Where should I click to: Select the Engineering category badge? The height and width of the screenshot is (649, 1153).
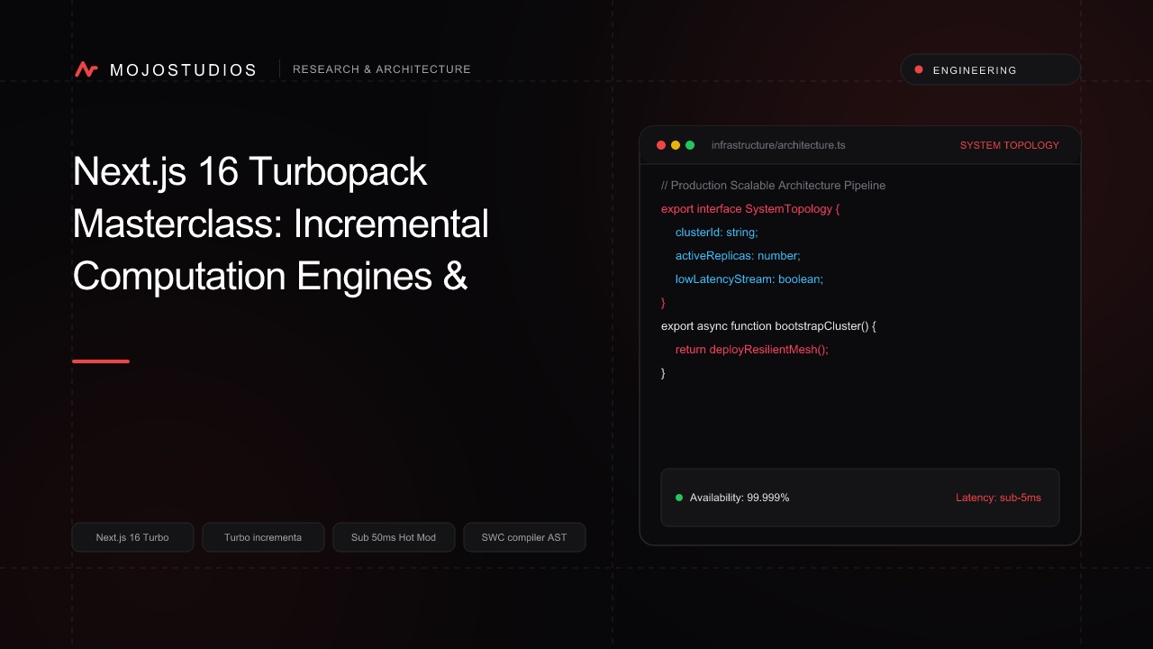(x=991, y=69)
